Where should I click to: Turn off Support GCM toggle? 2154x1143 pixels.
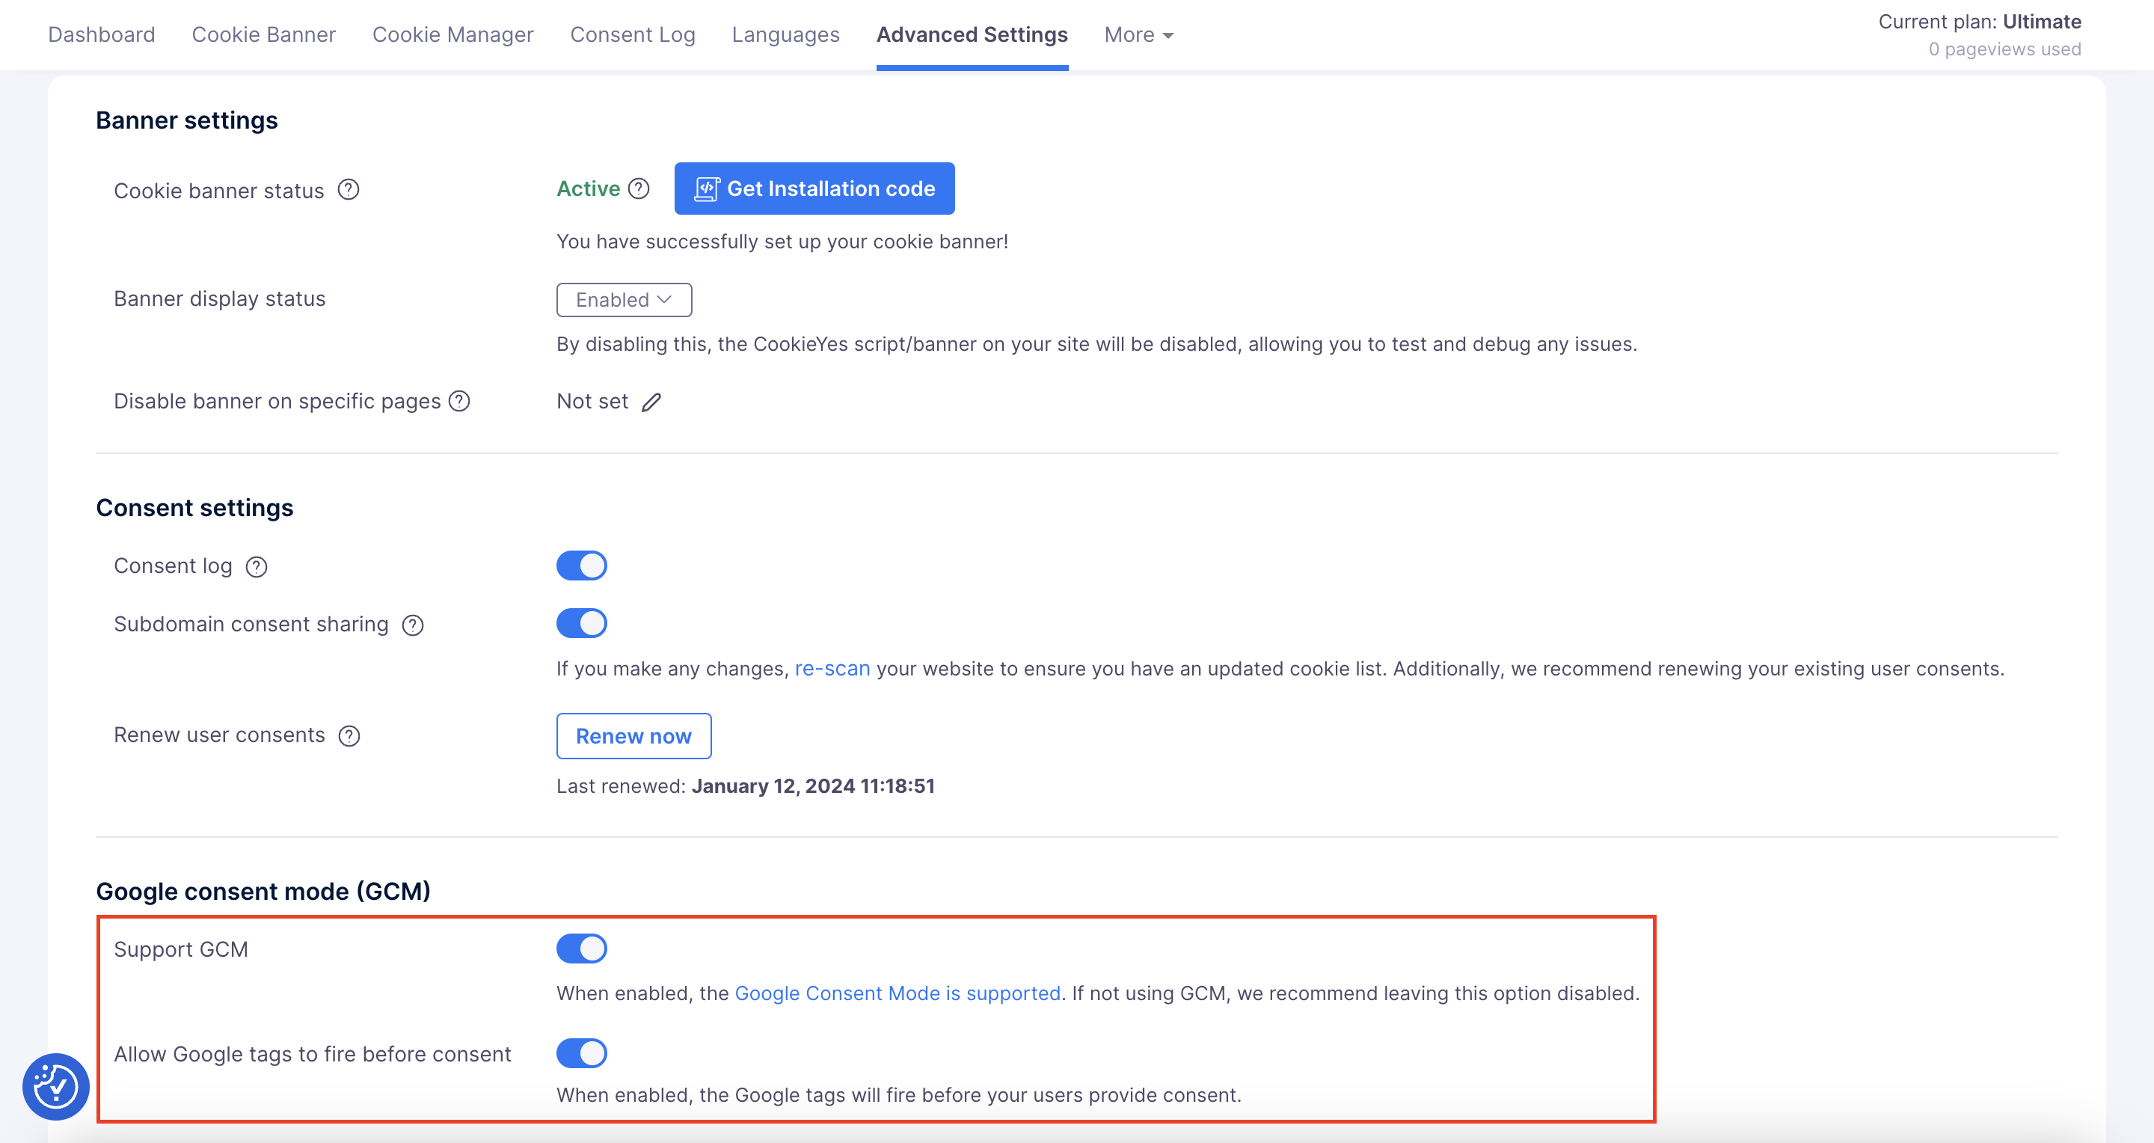point(581,949)
